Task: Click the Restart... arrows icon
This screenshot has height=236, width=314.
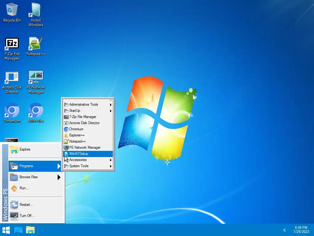Action: point(14,205)
